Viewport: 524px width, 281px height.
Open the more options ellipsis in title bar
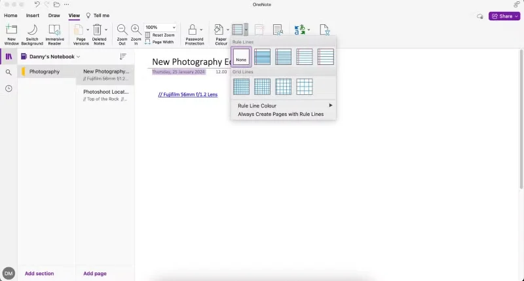(x=67, y=5)
